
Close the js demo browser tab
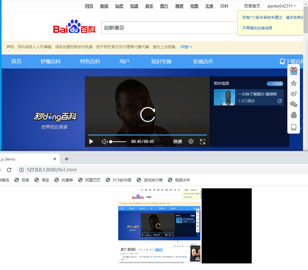[x=55, y=159]
